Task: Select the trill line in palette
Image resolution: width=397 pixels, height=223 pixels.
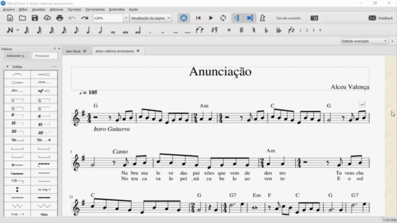Action: [x=17, y=165]
